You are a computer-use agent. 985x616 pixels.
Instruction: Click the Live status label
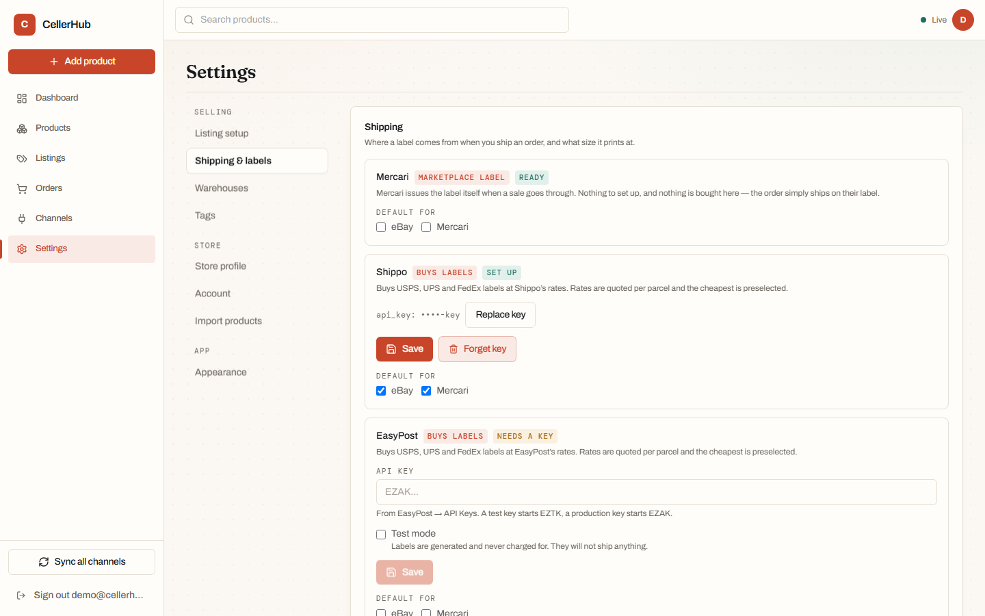click(939, 20)
